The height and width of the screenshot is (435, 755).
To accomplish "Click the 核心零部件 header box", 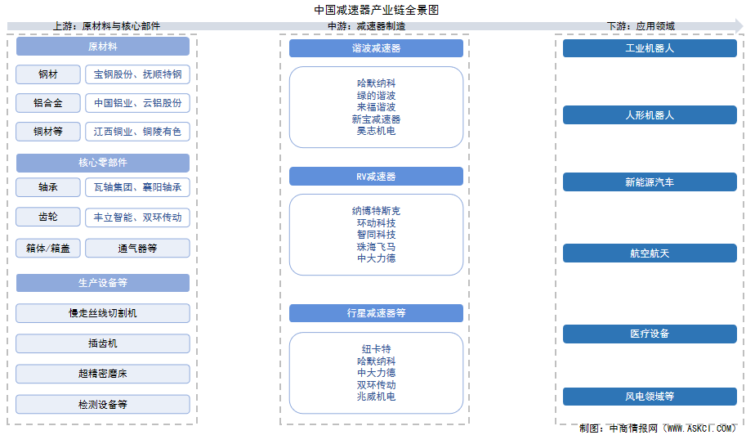I will tap(103, 163).
